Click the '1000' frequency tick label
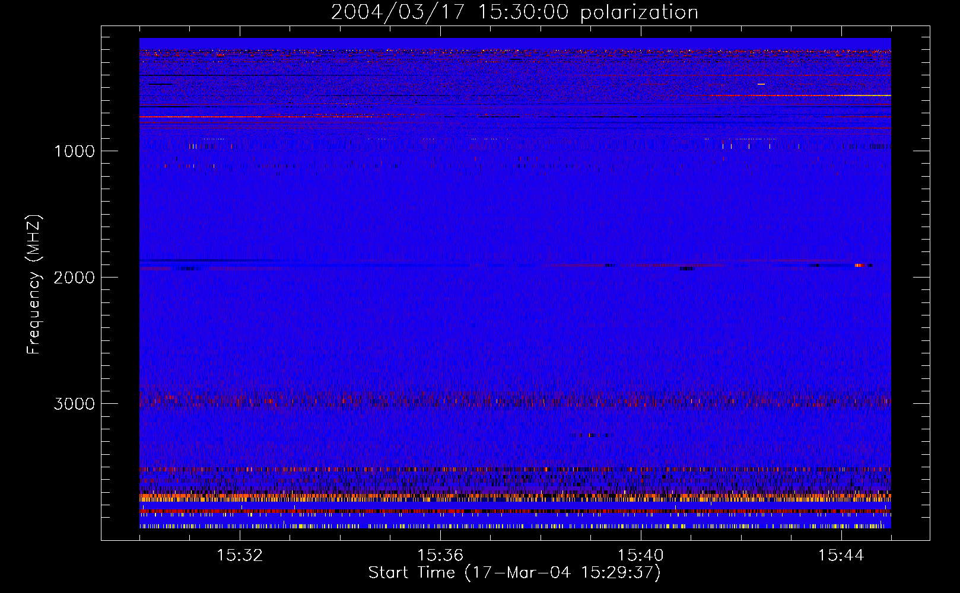The image size is (960, 593). (x=74, y=151)
